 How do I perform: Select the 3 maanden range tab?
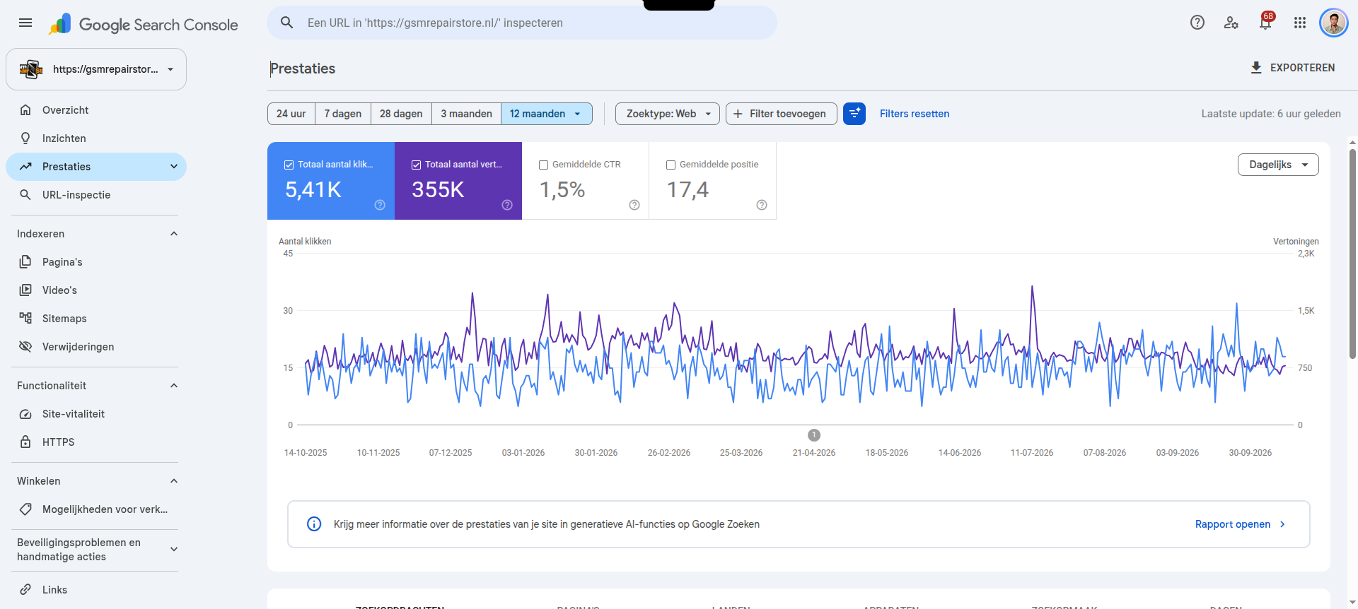(467, 114)
